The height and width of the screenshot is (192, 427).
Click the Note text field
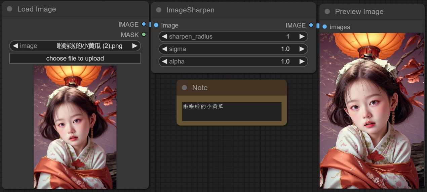coord(232,111)
